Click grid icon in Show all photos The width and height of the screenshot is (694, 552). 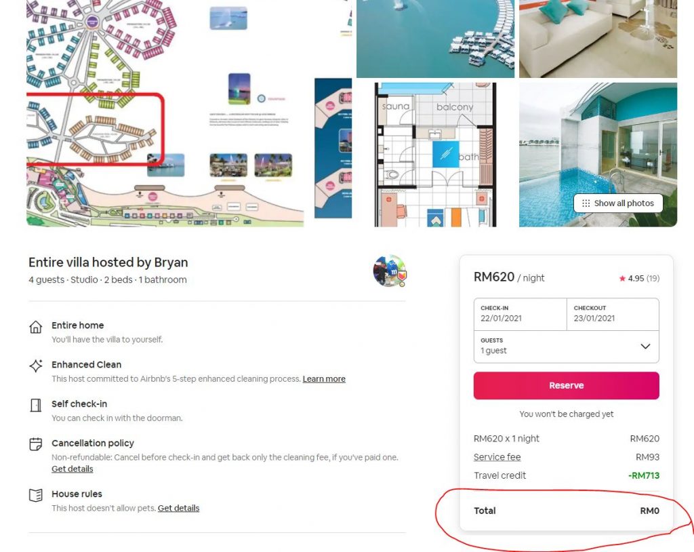586,203
